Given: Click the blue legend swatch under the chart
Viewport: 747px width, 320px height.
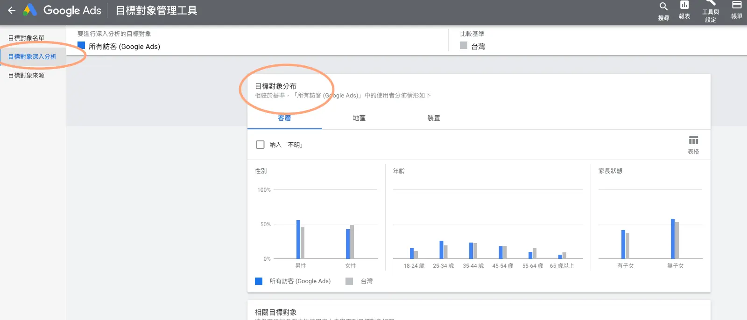Looking at the screenshot, I should click(x=259, y=281).
